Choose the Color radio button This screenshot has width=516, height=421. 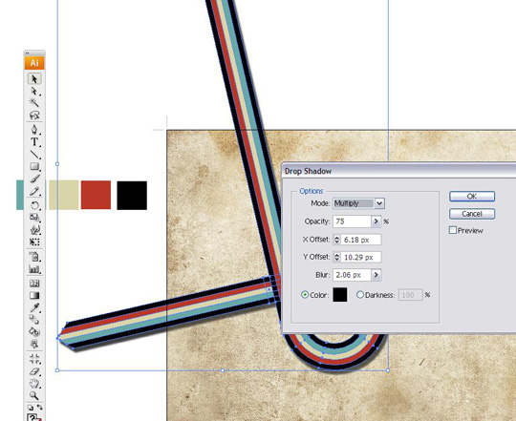pos(305,295)
